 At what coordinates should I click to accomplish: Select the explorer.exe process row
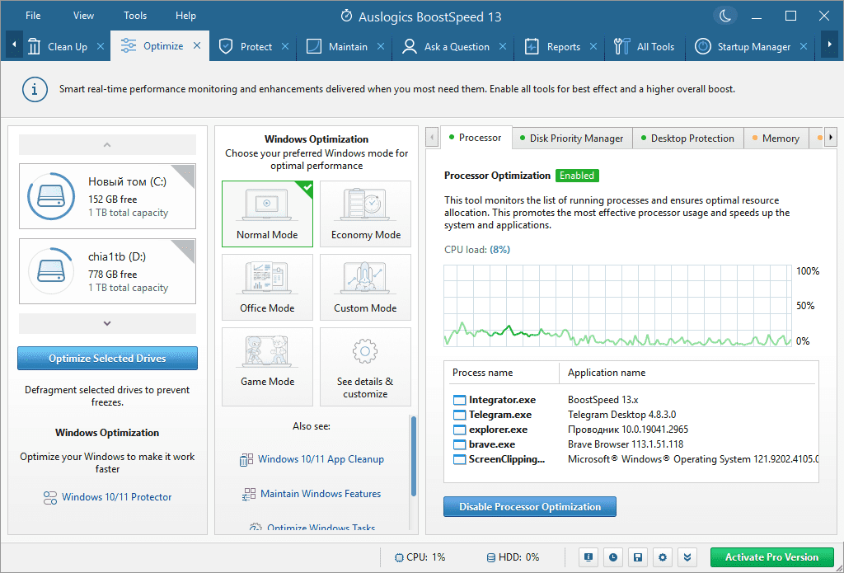click(634, 430)
